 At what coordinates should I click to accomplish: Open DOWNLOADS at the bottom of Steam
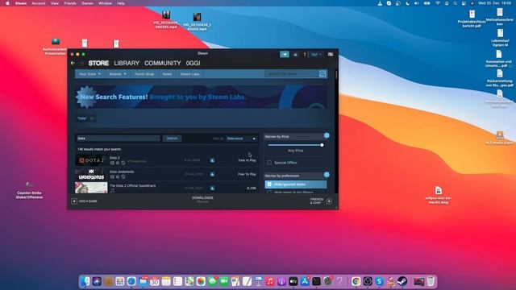(202, 199)
